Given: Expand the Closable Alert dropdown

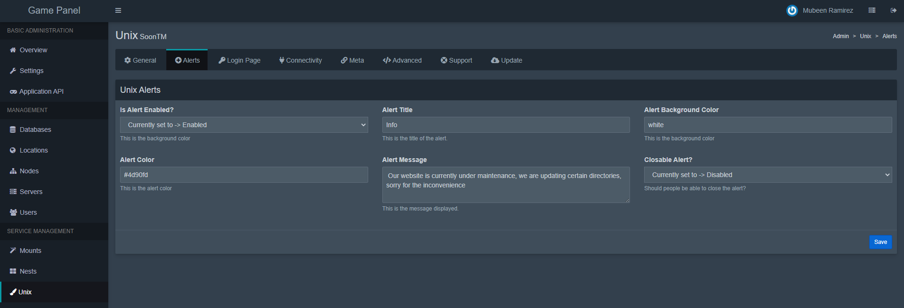Looking at the screenshot, I should pos(767,175).
